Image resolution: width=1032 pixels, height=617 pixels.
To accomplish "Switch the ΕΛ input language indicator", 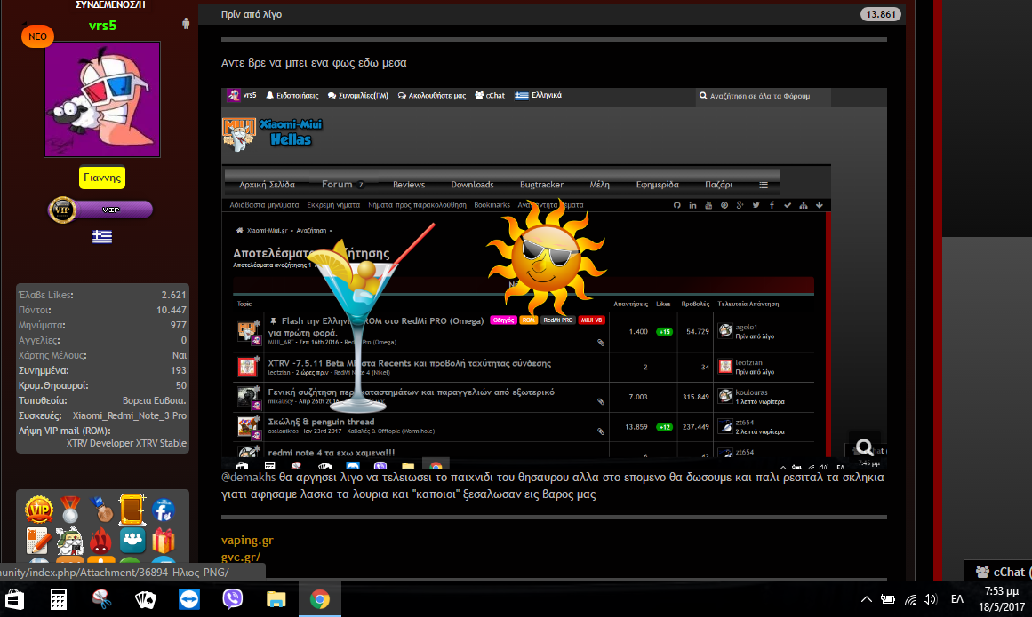I will (x=957, y=599).
